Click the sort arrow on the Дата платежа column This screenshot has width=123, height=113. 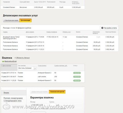tap(2, 66)
